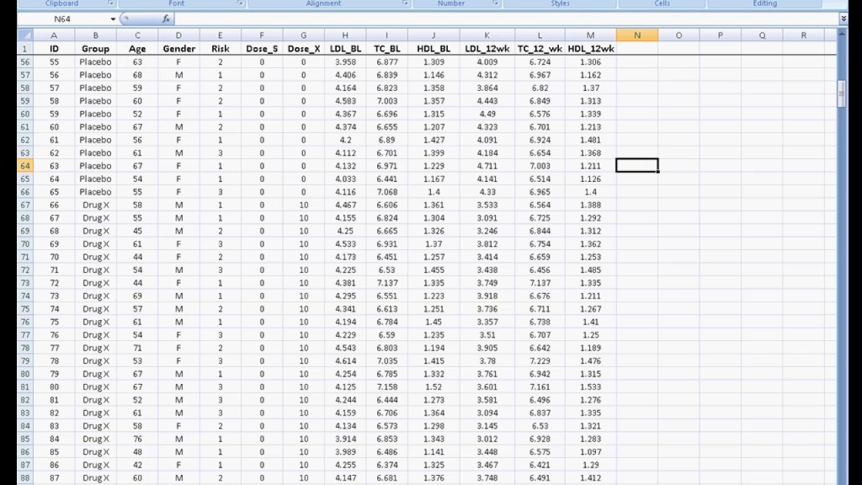
Task: Click the Risk header cell
Action: 220,48
